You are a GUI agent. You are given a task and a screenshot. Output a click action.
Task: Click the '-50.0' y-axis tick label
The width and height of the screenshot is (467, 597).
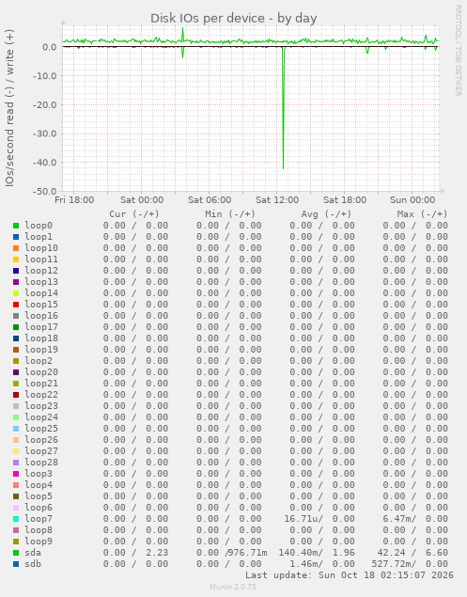click(44, 192)
